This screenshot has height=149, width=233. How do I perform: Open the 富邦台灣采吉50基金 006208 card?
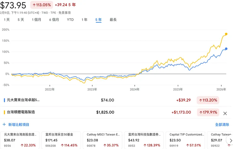pyautogui.click(x=61, y=140)
